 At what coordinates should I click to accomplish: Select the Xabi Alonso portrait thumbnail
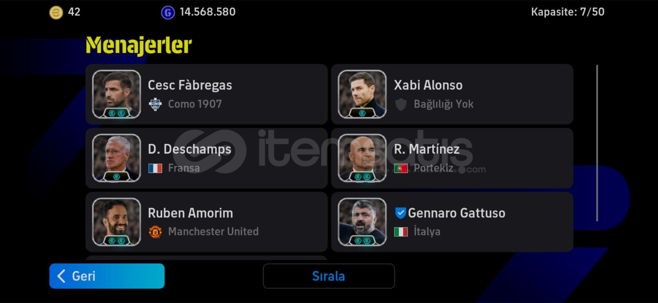coord(362,94)
